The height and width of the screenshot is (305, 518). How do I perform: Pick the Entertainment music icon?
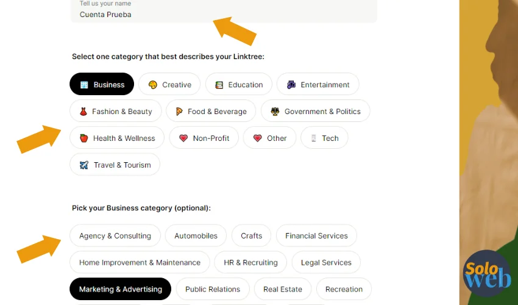click(x=291, y=85)
